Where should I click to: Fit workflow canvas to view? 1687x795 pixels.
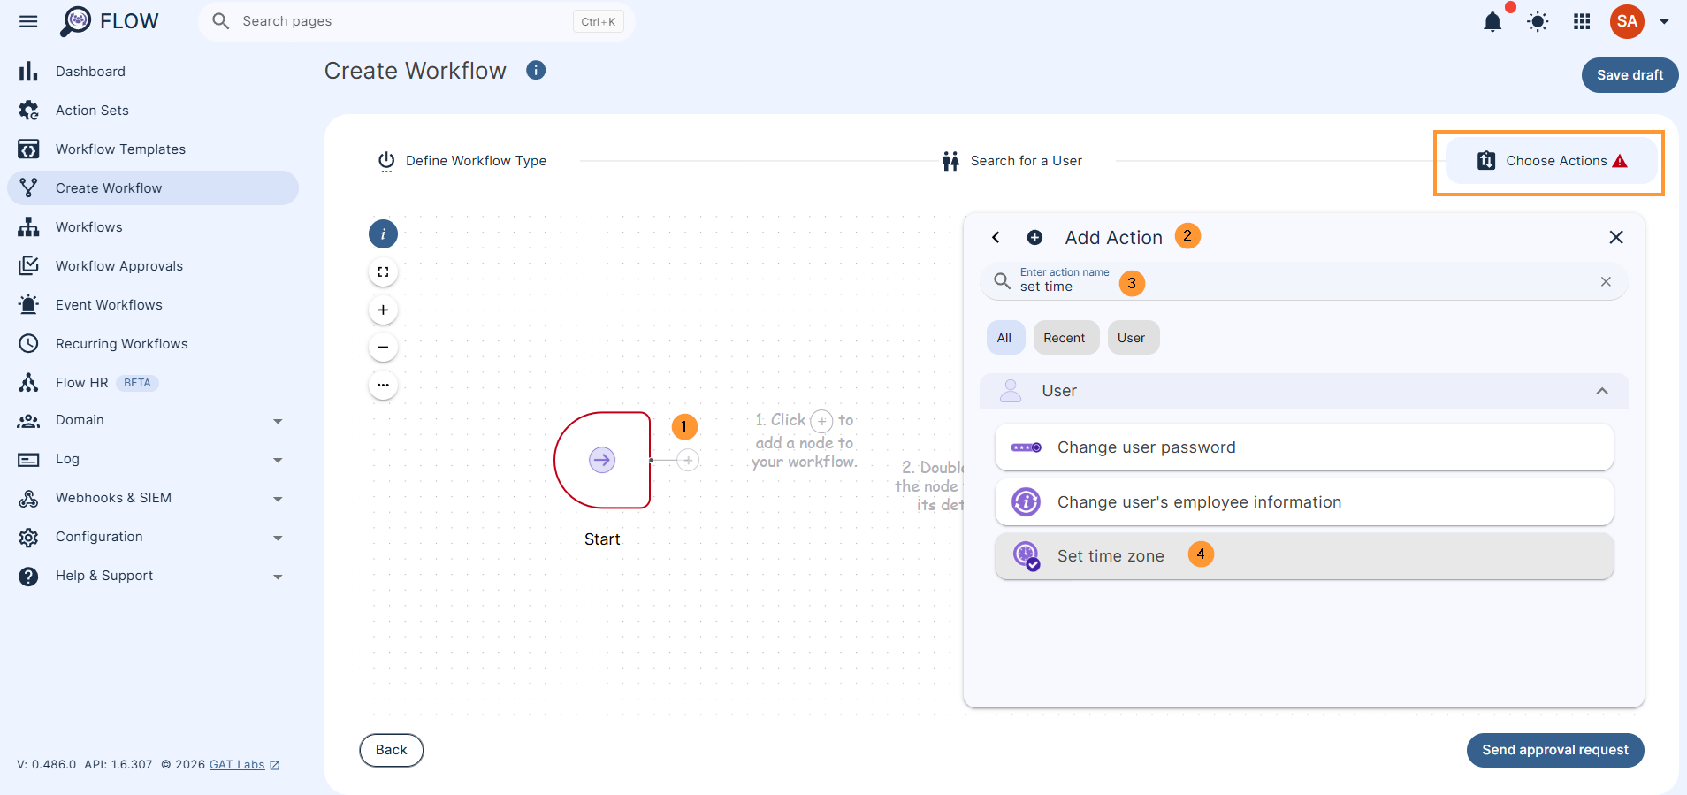pos(383,272)
